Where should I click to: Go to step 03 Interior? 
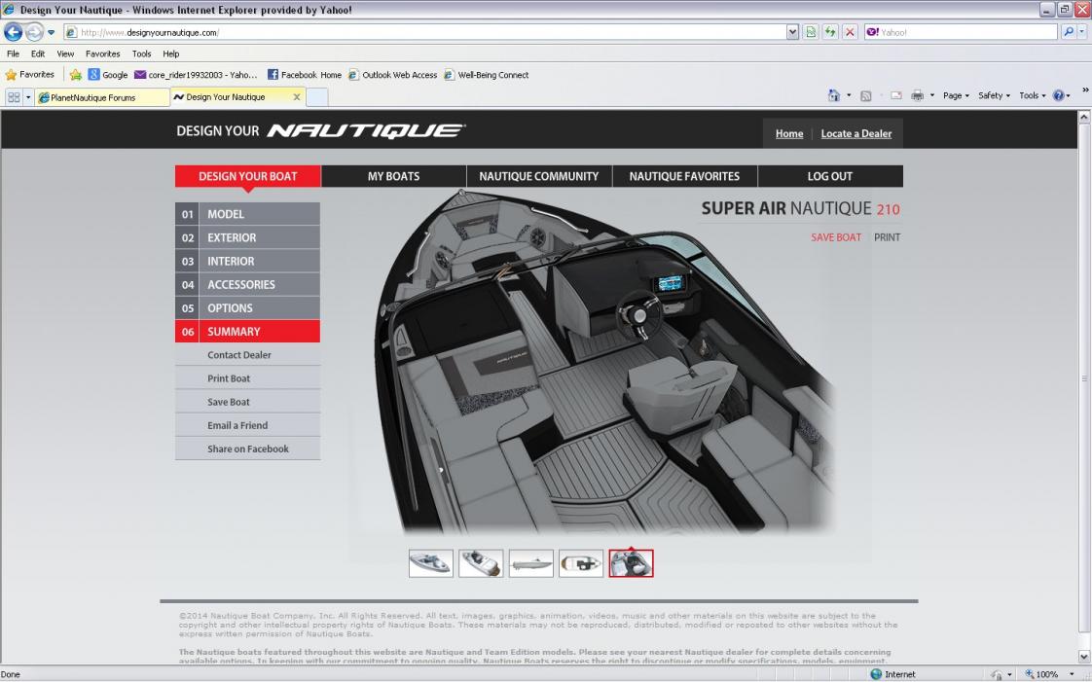(x=247, y=261)
